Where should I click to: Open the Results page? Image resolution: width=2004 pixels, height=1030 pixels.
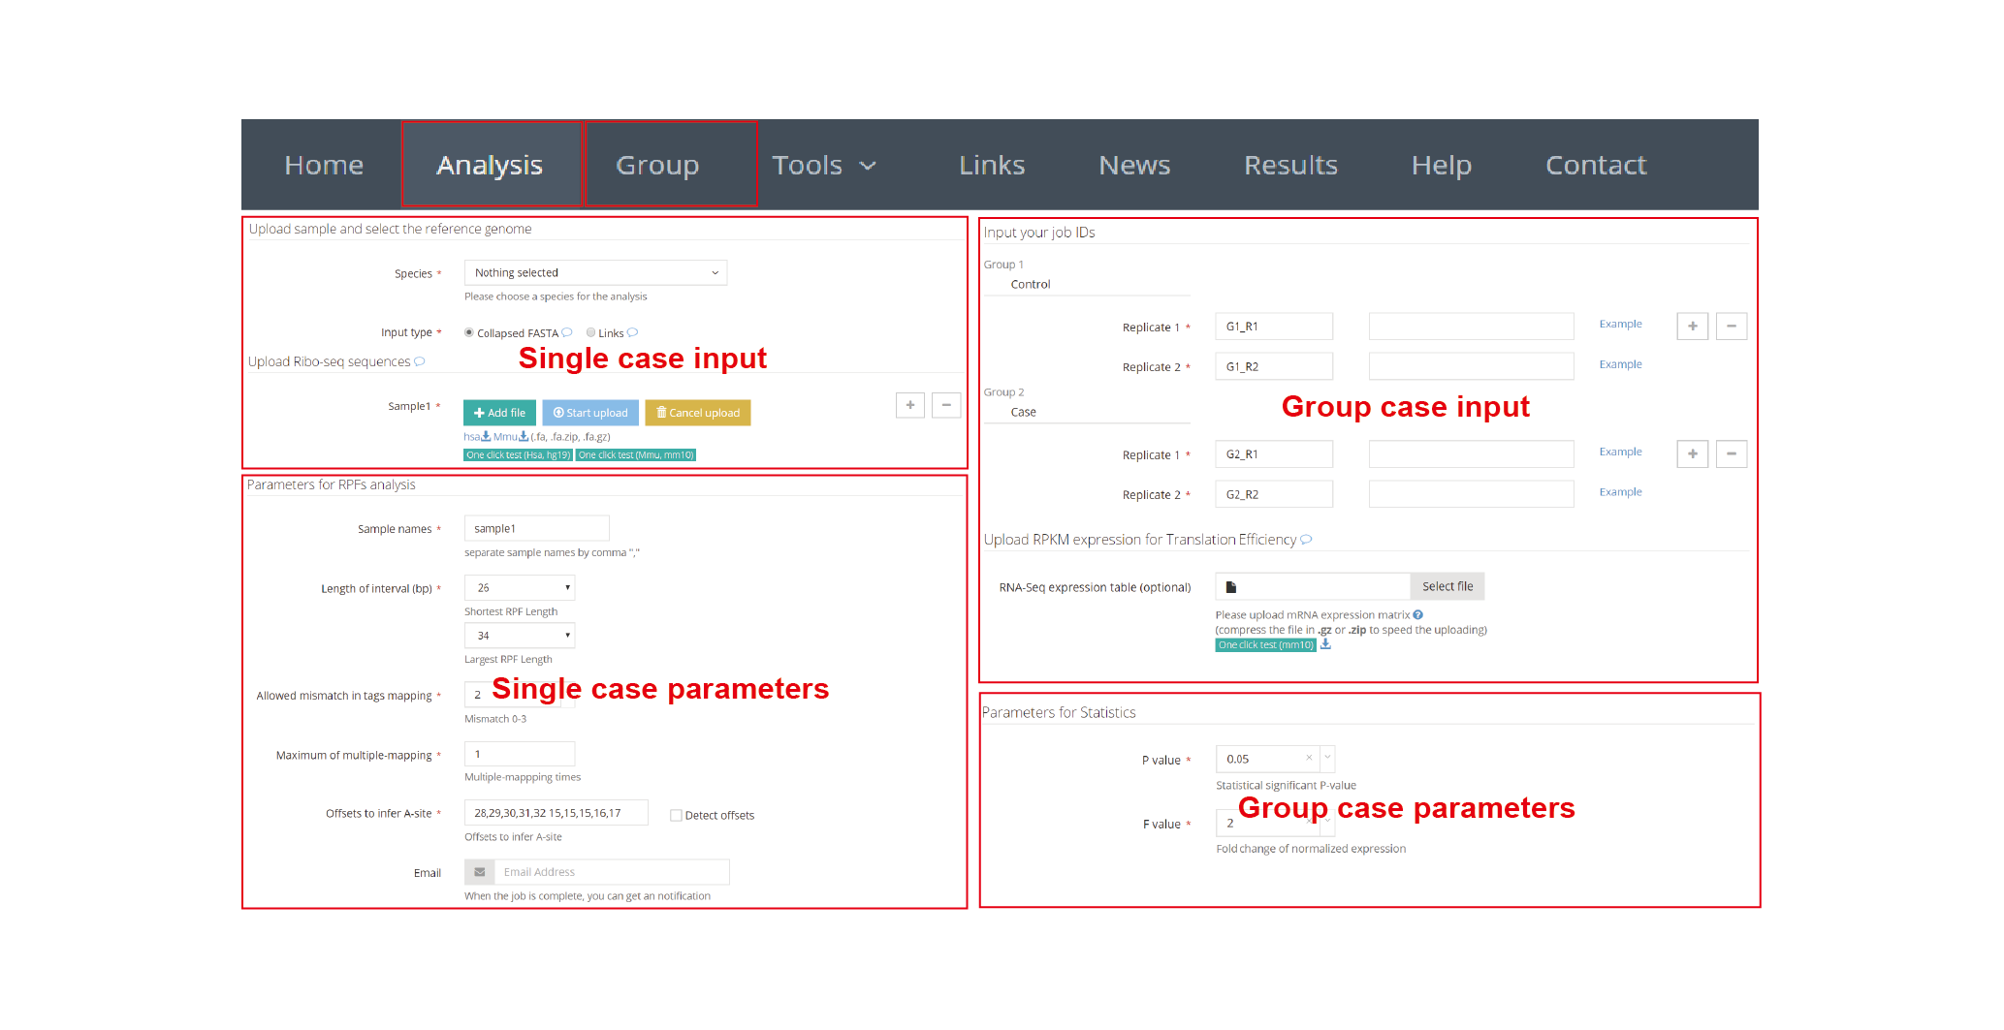tap(1290, 165)
